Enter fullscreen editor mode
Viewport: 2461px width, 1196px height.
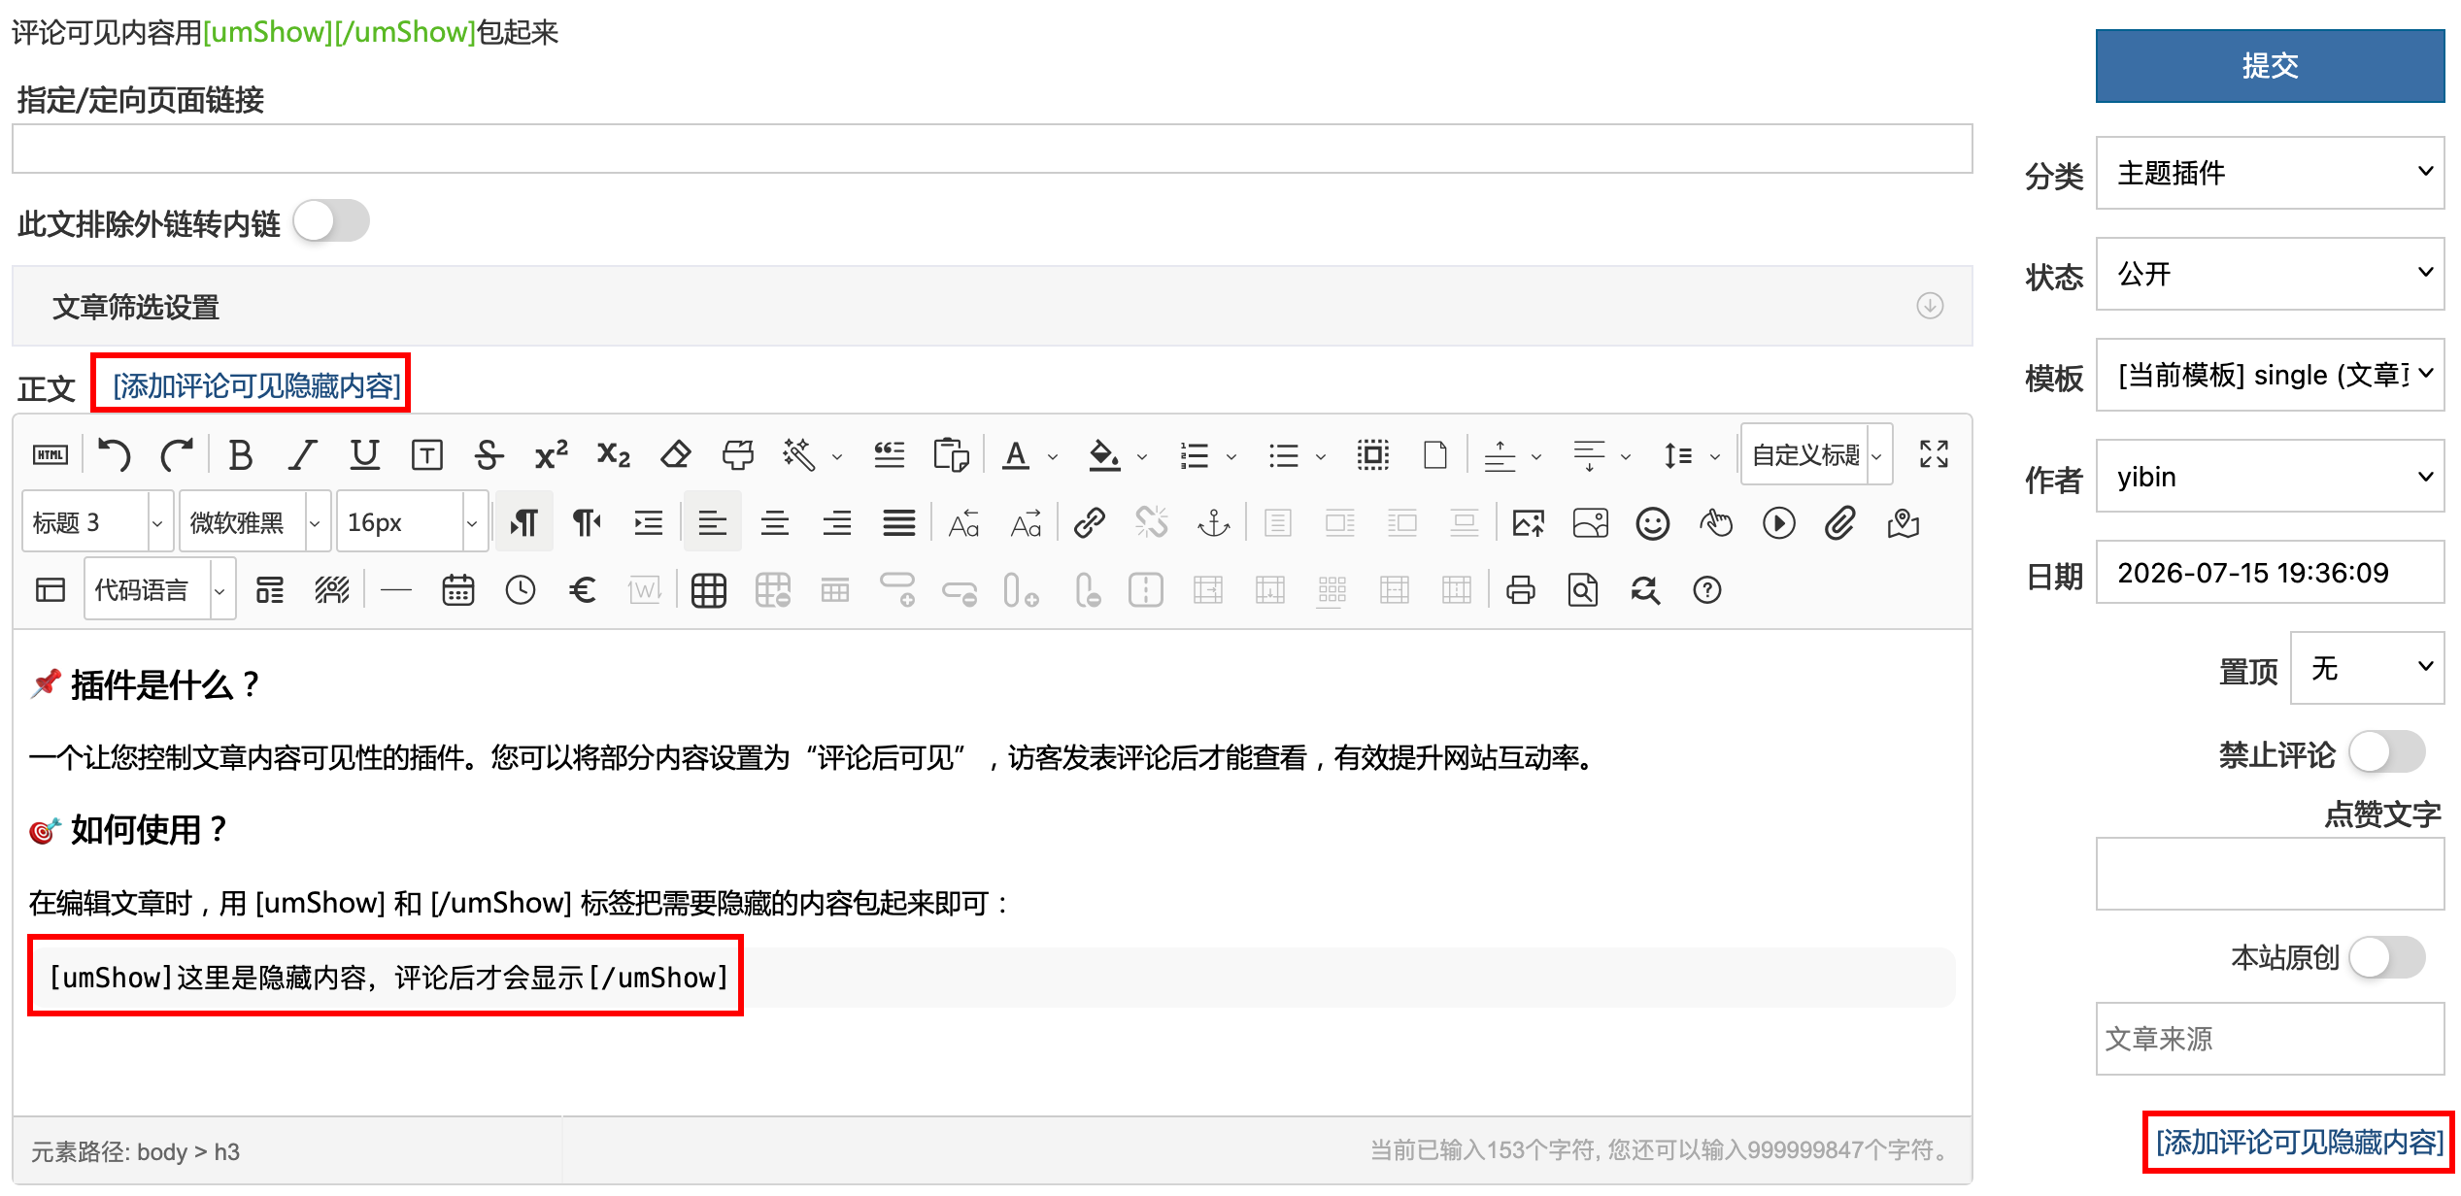click(x=1934, y=453)
